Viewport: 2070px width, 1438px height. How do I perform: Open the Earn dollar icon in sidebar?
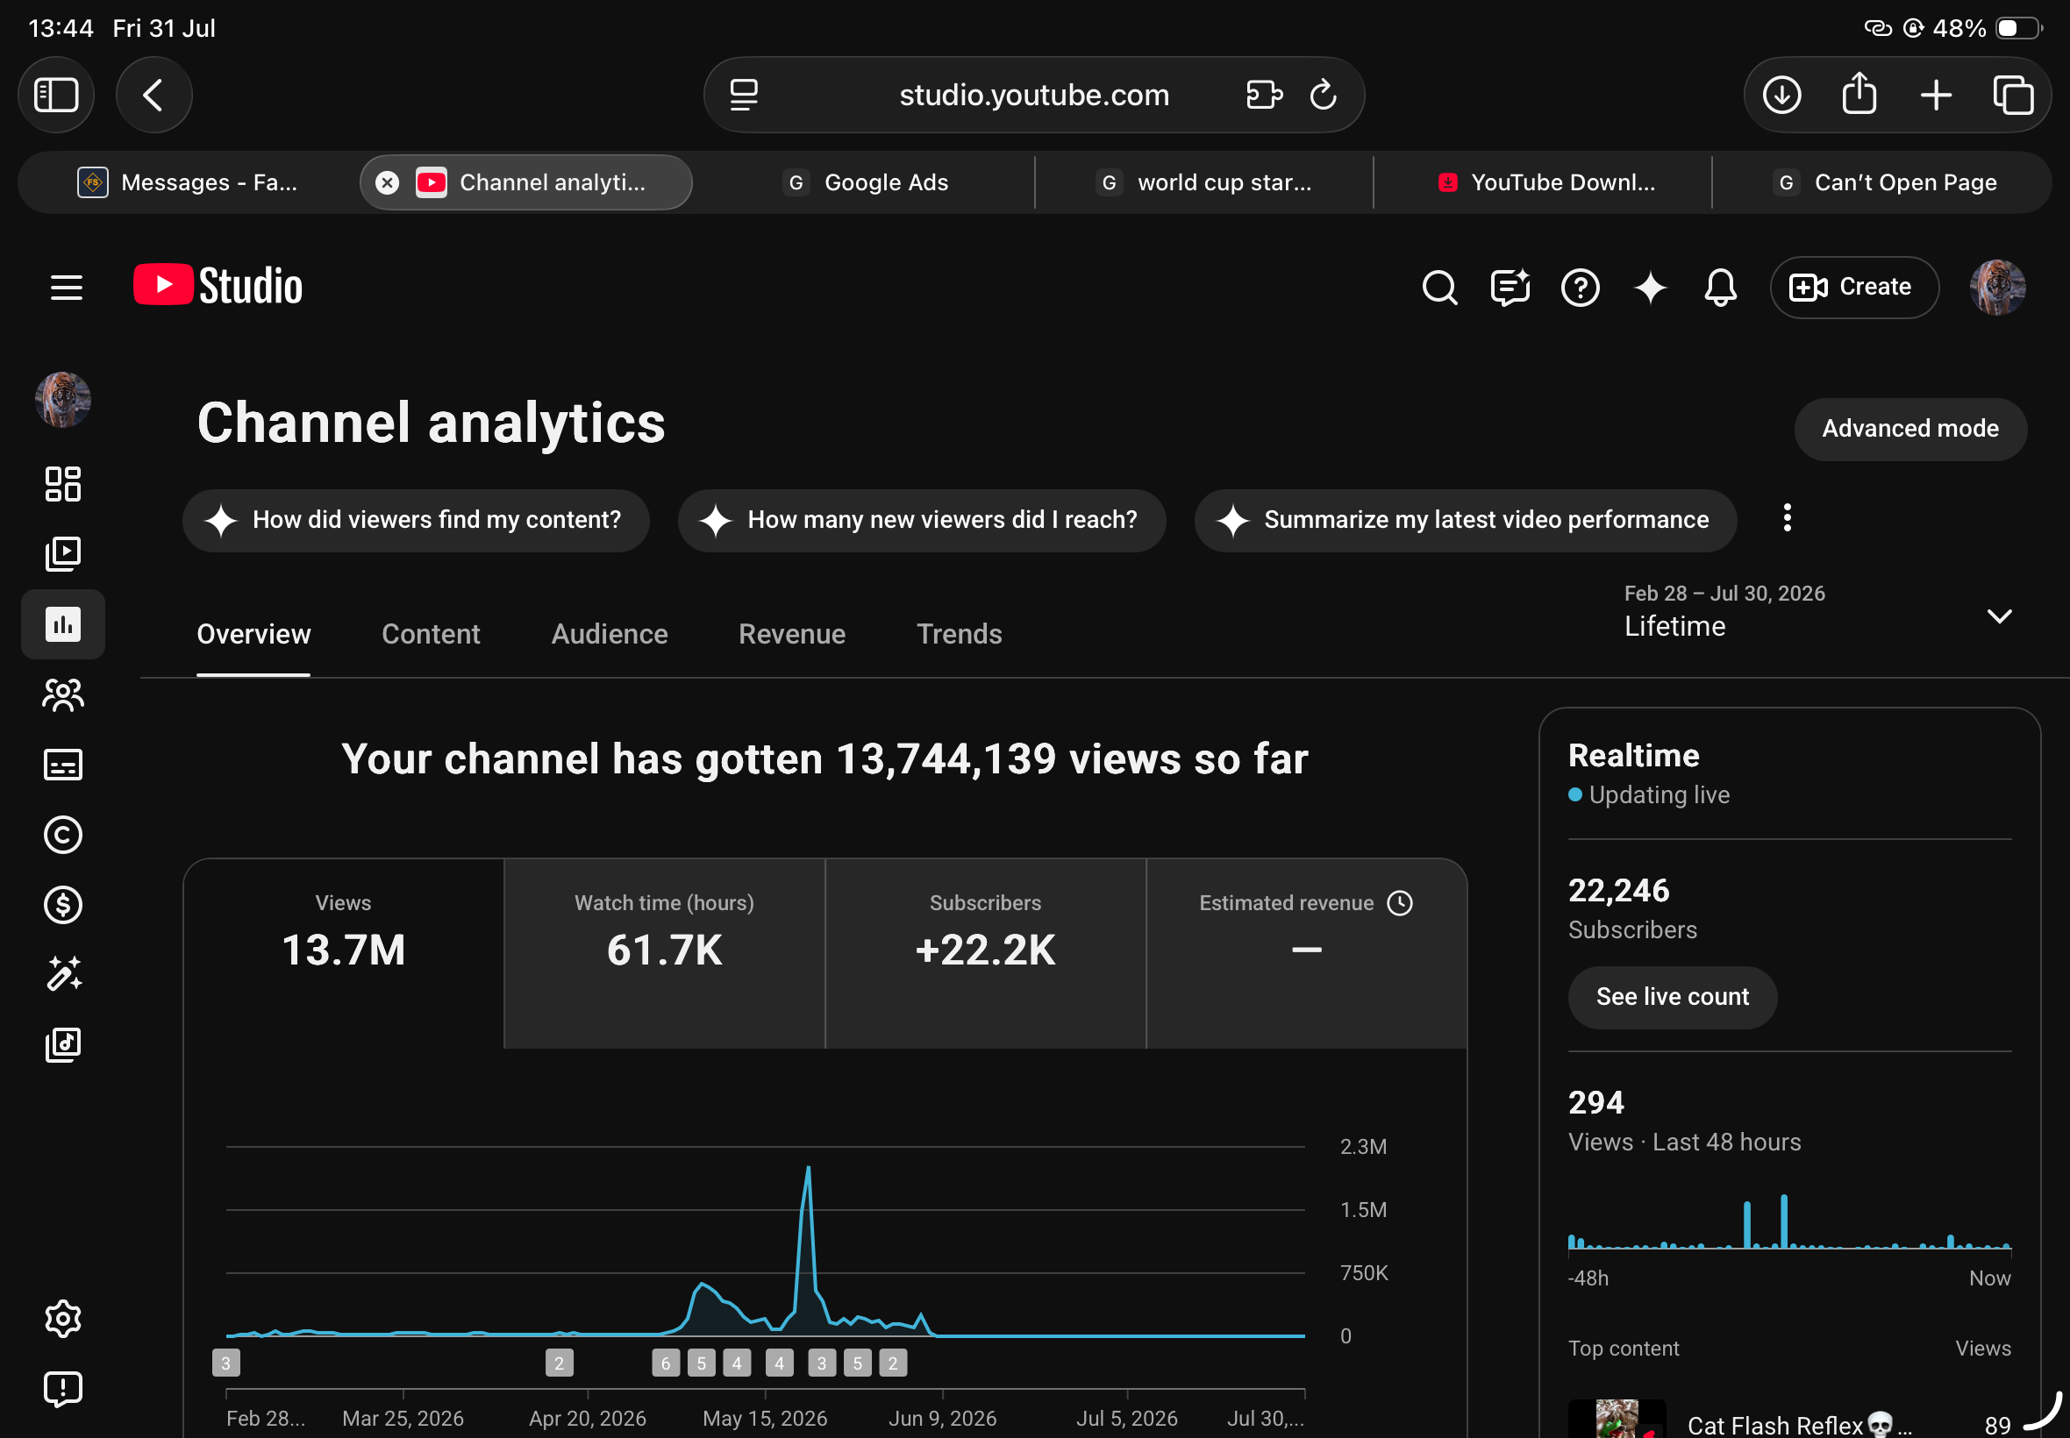(63, 905)
